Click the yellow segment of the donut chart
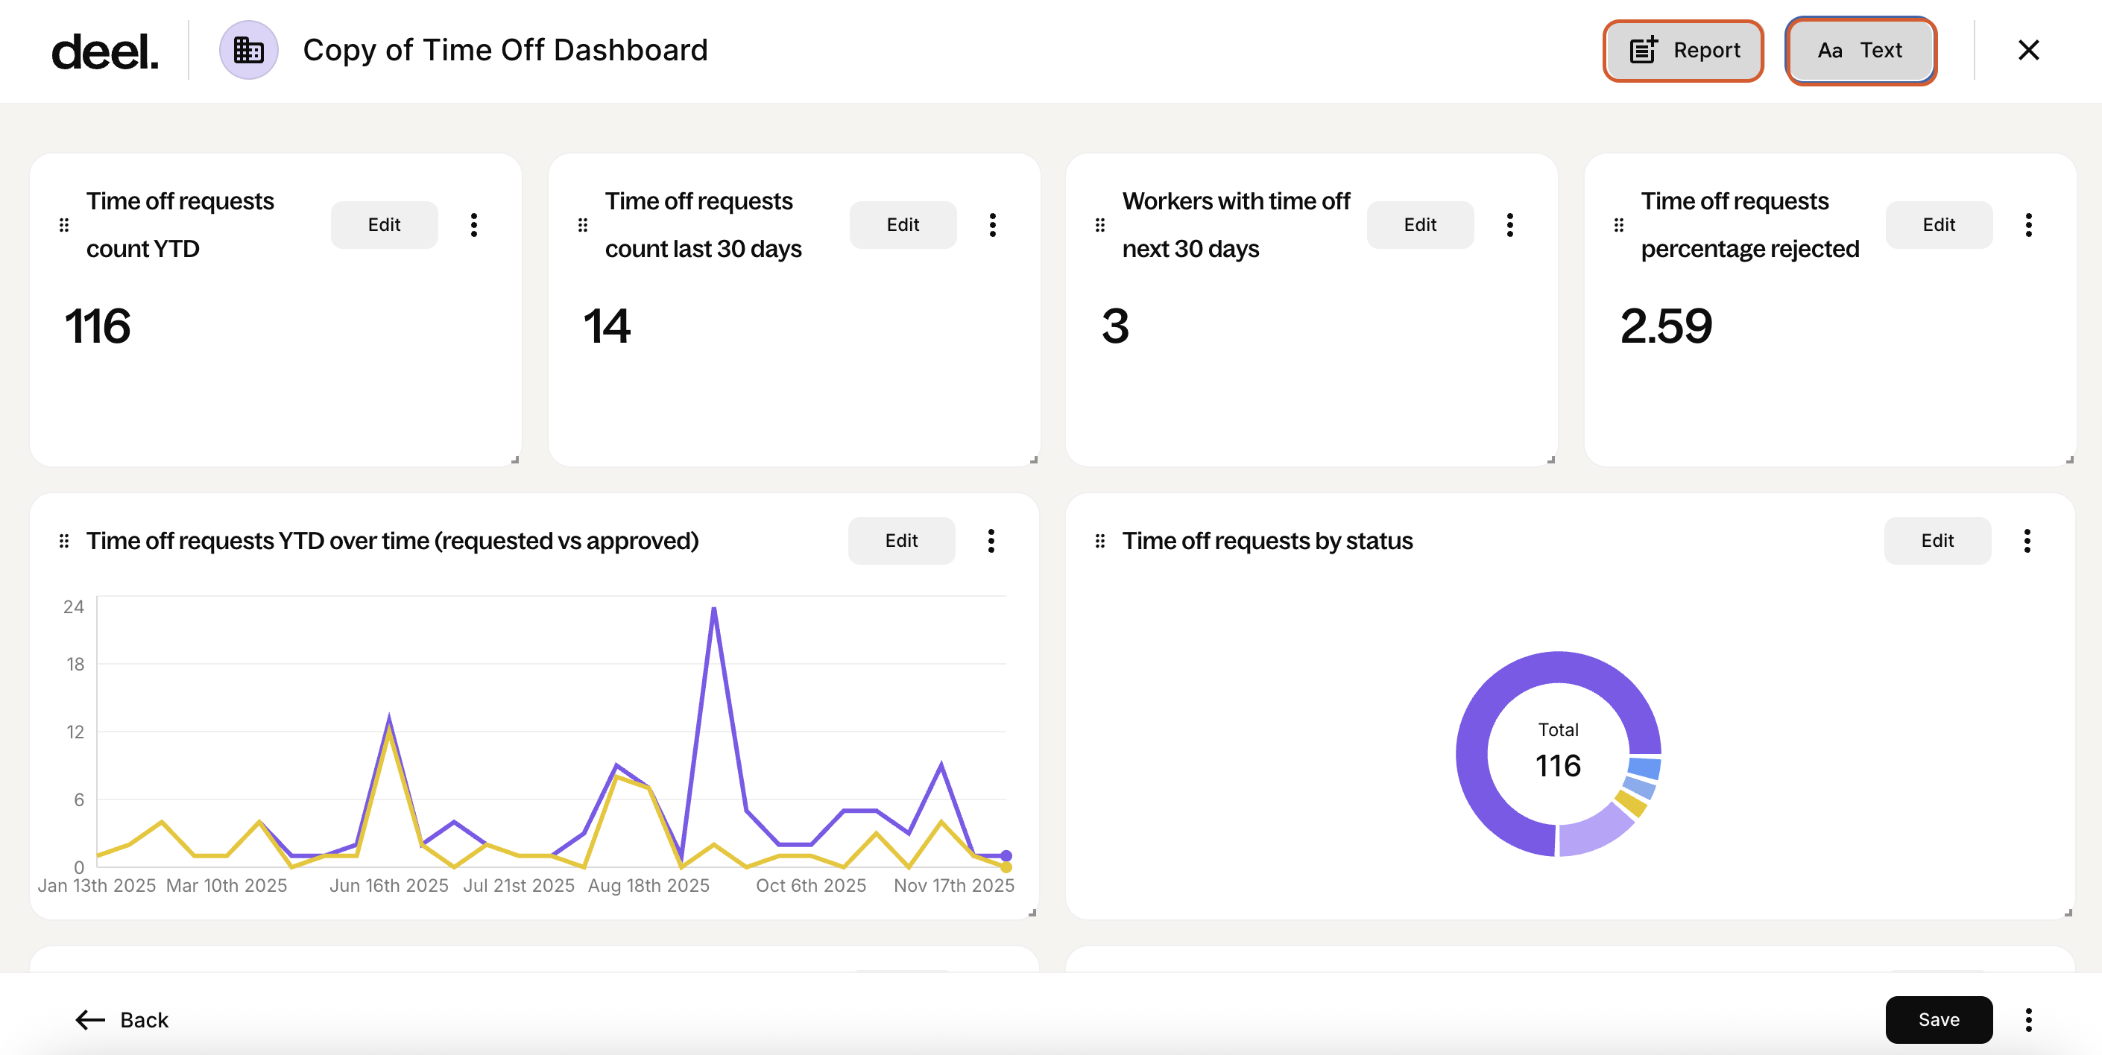 [1631, 803]
